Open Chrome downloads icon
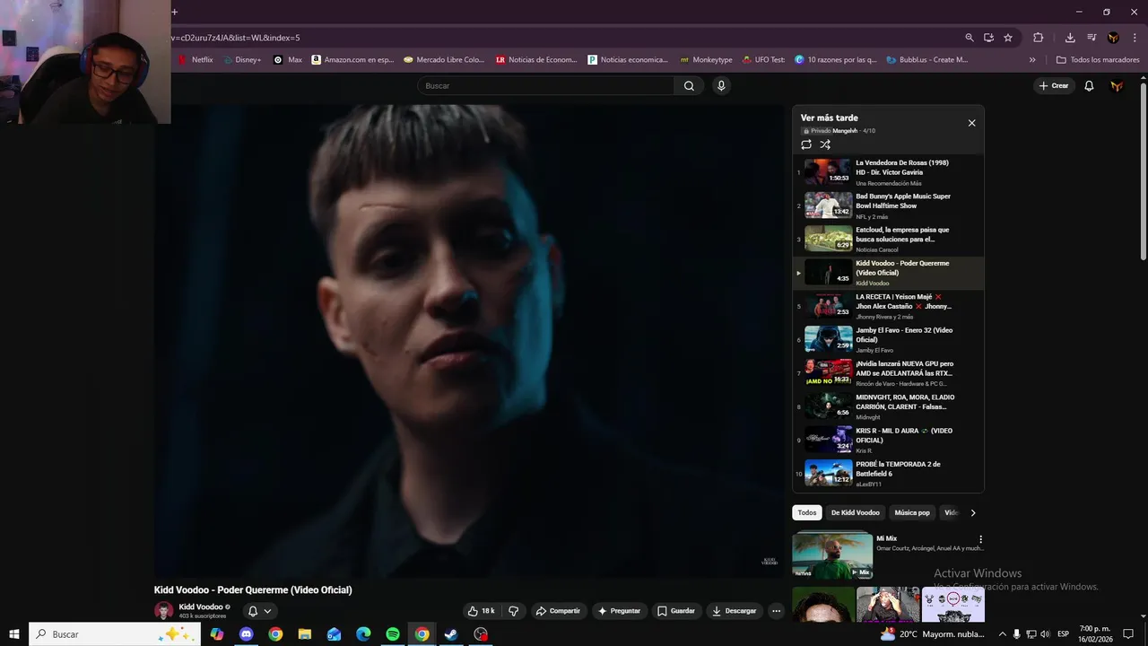Image resolution: width=1148 pixels, height=646 pixels. tap(1070, 38)
